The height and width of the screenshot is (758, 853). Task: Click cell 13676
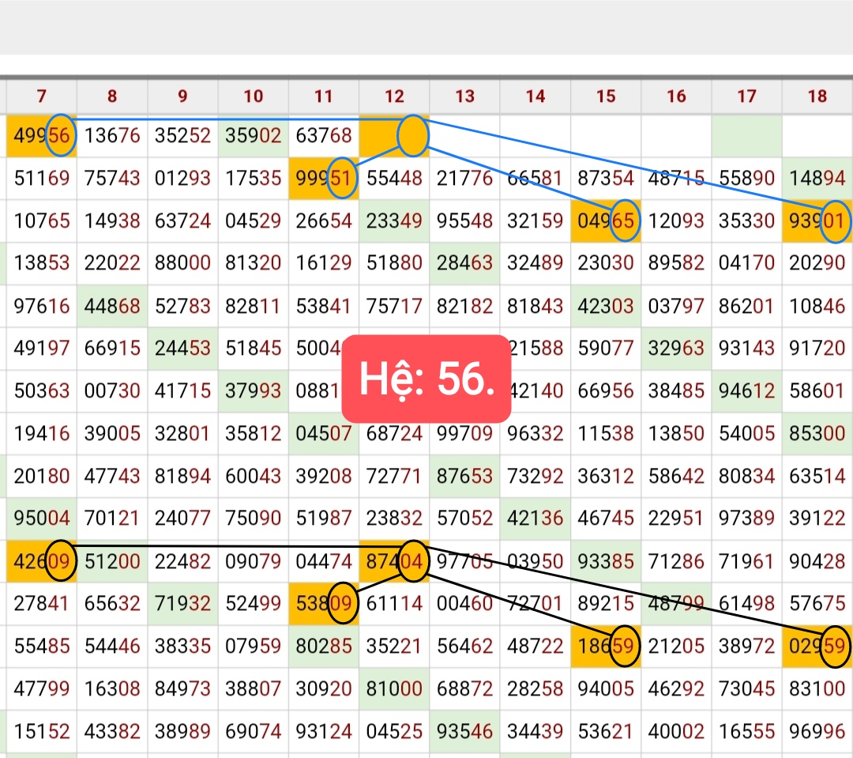pyautogui.click(x=112, y=136)
